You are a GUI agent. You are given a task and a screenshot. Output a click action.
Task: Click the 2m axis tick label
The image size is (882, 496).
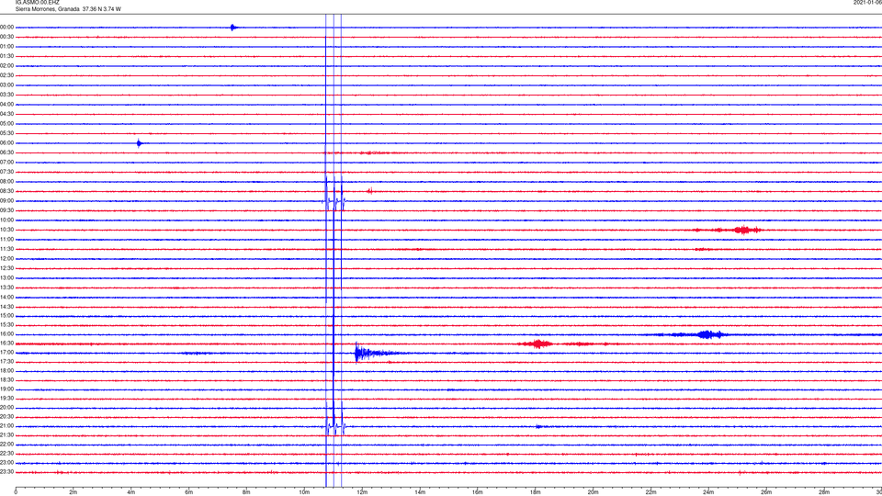click(73, 492)
